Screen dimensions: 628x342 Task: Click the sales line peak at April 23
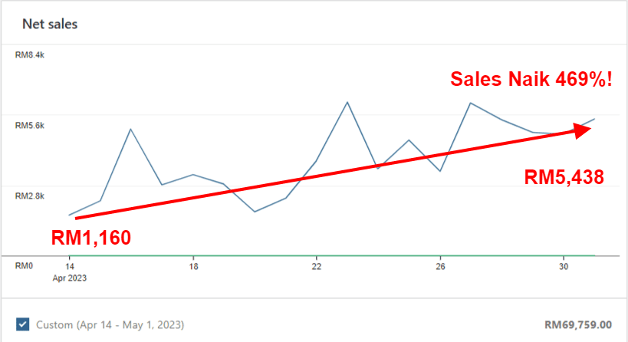(347, 102)
